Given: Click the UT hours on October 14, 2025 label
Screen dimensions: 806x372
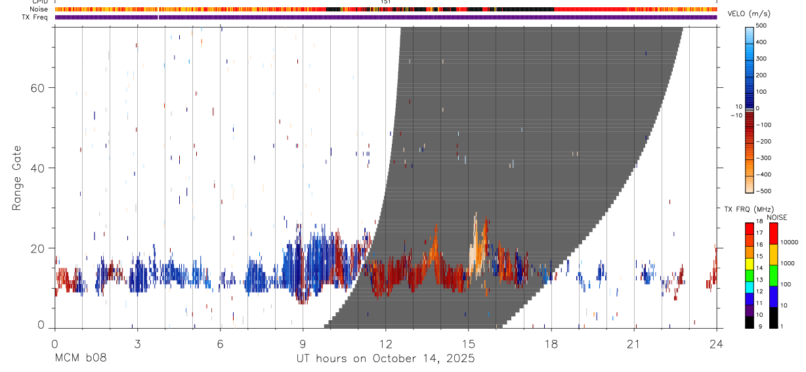Looking at the screenshot, I should [386, 359].
